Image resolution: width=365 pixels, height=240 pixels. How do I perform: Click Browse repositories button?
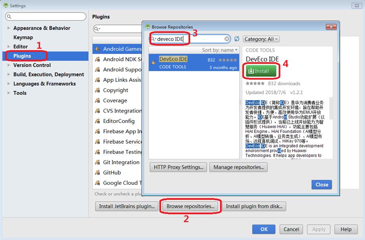click(x=191, y=206)
